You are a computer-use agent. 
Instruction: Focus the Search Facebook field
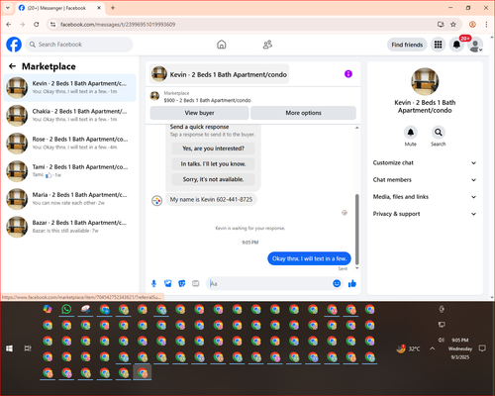point(79,45)
